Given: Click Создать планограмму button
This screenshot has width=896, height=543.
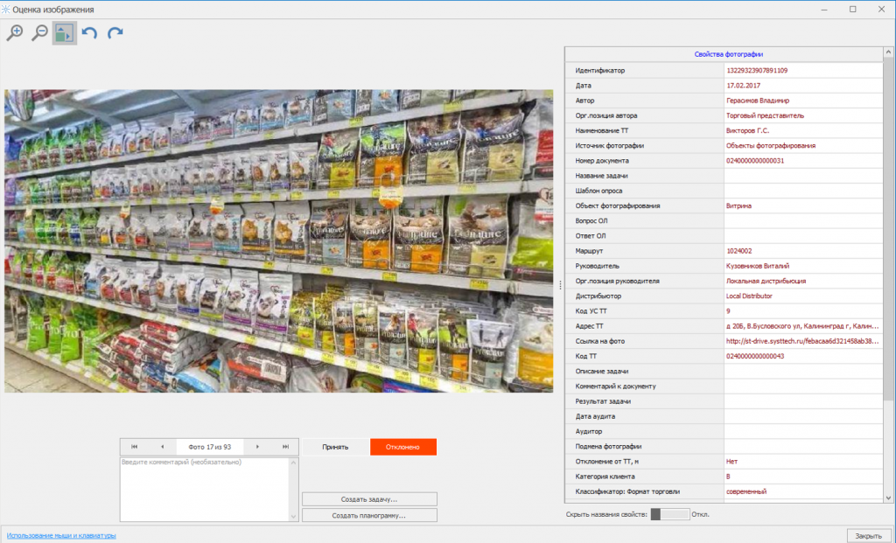Looking at the screenshot, I should click(369, 515).
